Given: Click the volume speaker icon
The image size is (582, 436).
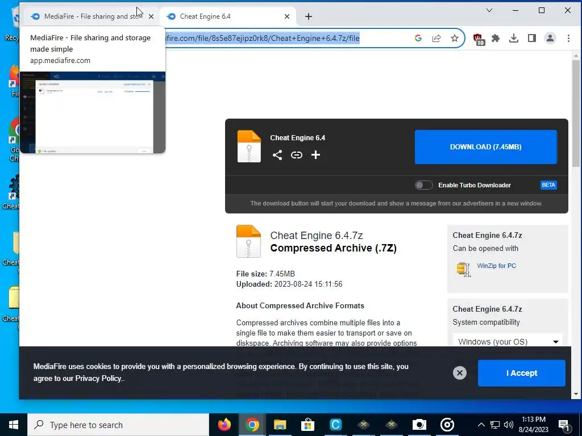Looking at the screenshot, I should 509,425.
